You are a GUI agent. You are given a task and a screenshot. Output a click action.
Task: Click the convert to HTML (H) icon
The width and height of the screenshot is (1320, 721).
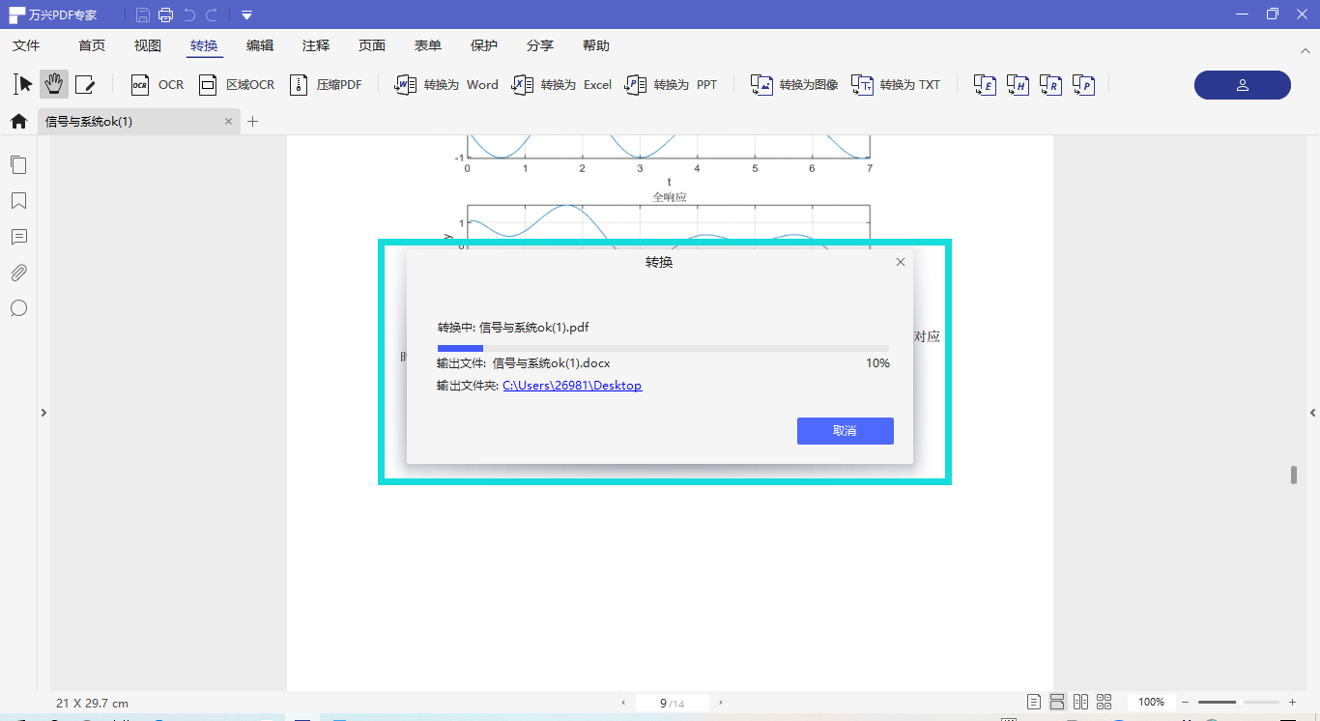(x=1018, y=85)
